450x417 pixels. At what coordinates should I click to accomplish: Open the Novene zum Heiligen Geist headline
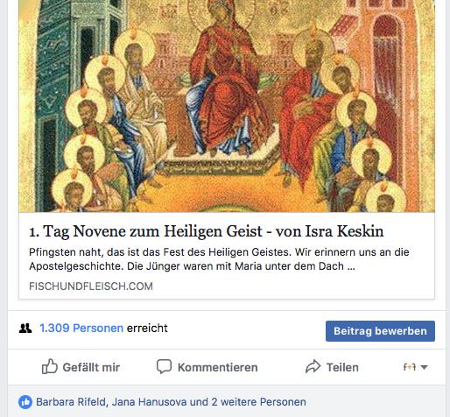pos(206,231)
